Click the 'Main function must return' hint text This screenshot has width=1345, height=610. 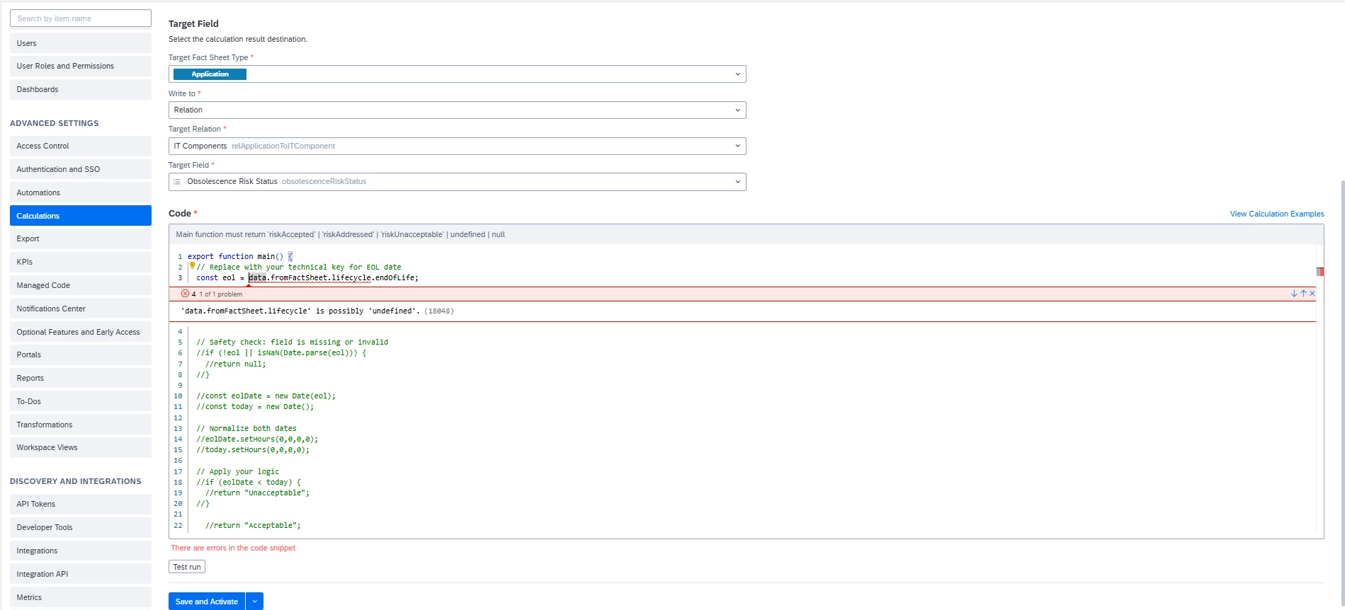(x=341, y=235)
